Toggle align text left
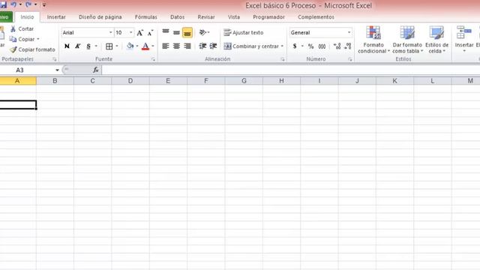Screen dimensions: 480x270 (166, 46)
